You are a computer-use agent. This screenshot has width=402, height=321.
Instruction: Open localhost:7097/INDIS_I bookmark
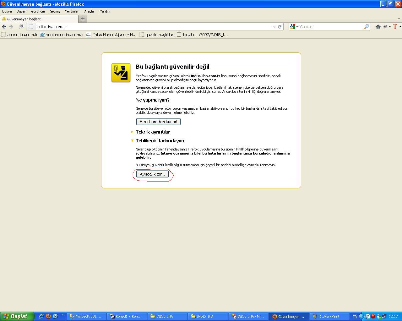click(203, 35)
